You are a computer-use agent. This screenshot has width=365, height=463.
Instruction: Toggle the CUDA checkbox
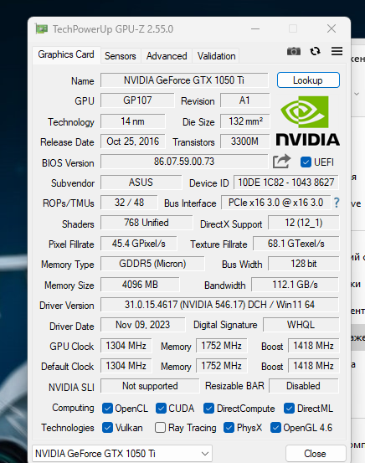click(161, 409)
